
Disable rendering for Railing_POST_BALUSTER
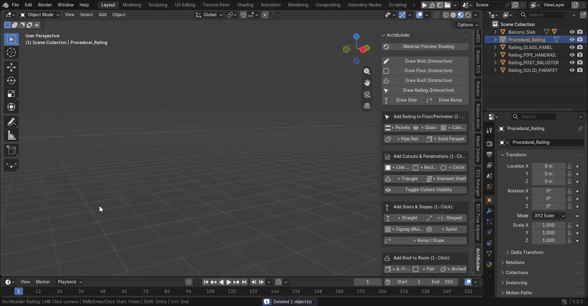(580, 62)
